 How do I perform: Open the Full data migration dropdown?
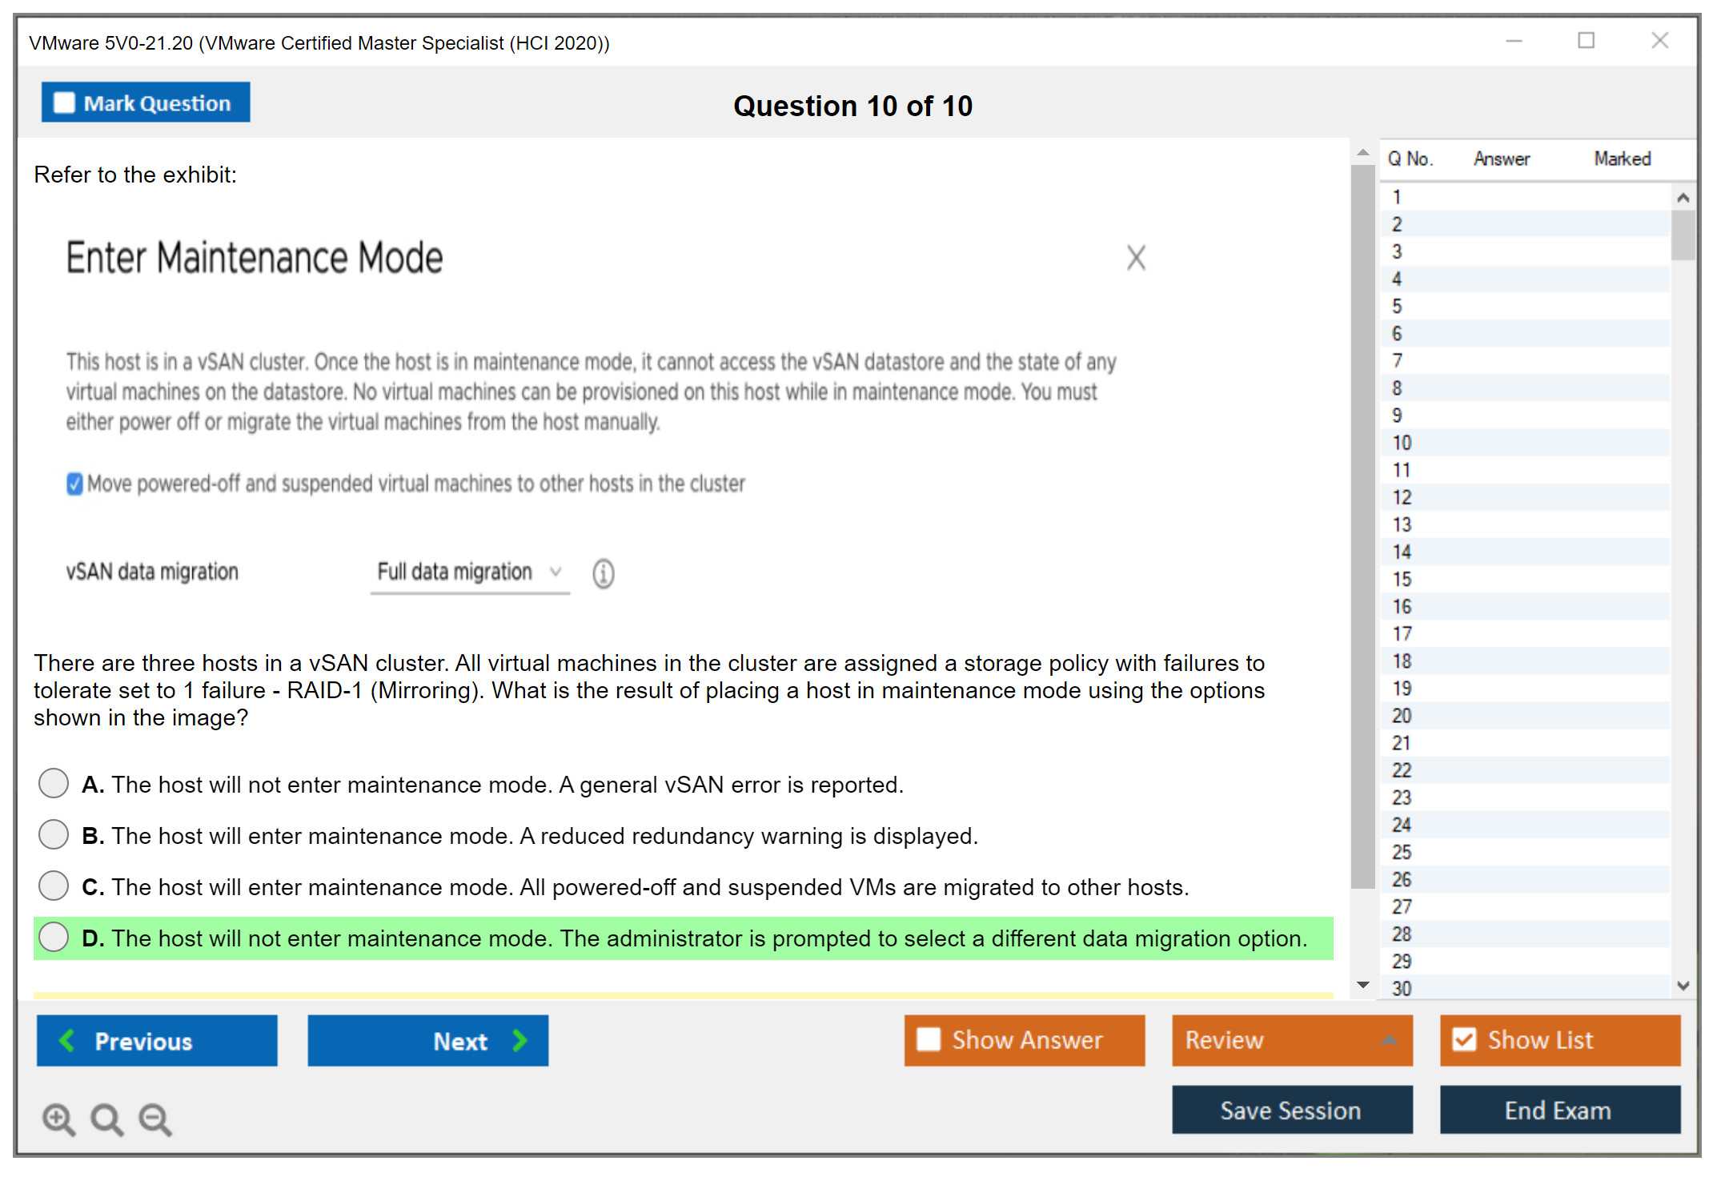[469, 572]
